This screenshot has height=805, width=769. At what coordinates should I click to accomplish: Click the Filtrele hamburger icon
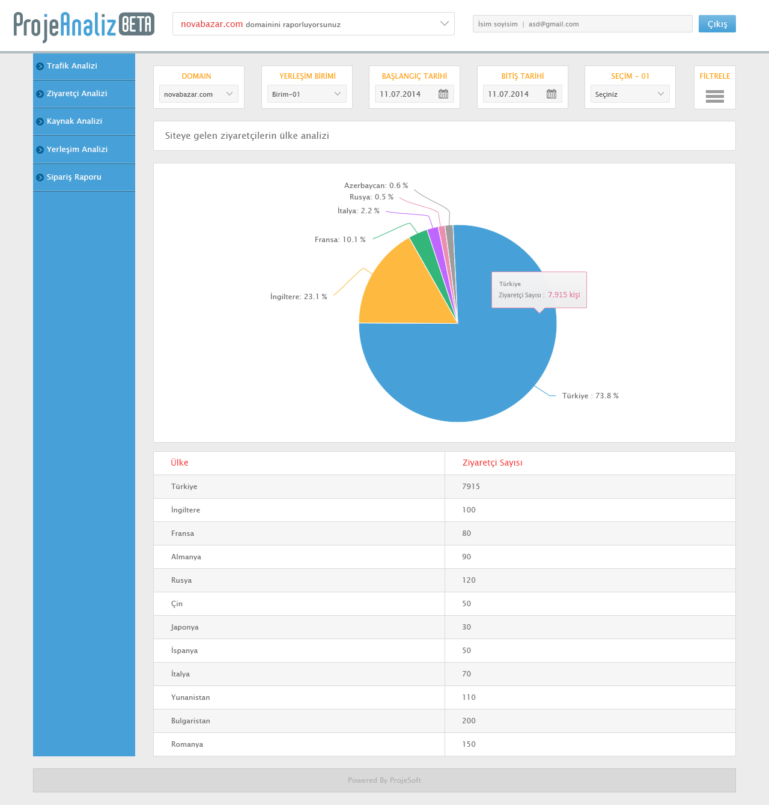tap(714, 96)
